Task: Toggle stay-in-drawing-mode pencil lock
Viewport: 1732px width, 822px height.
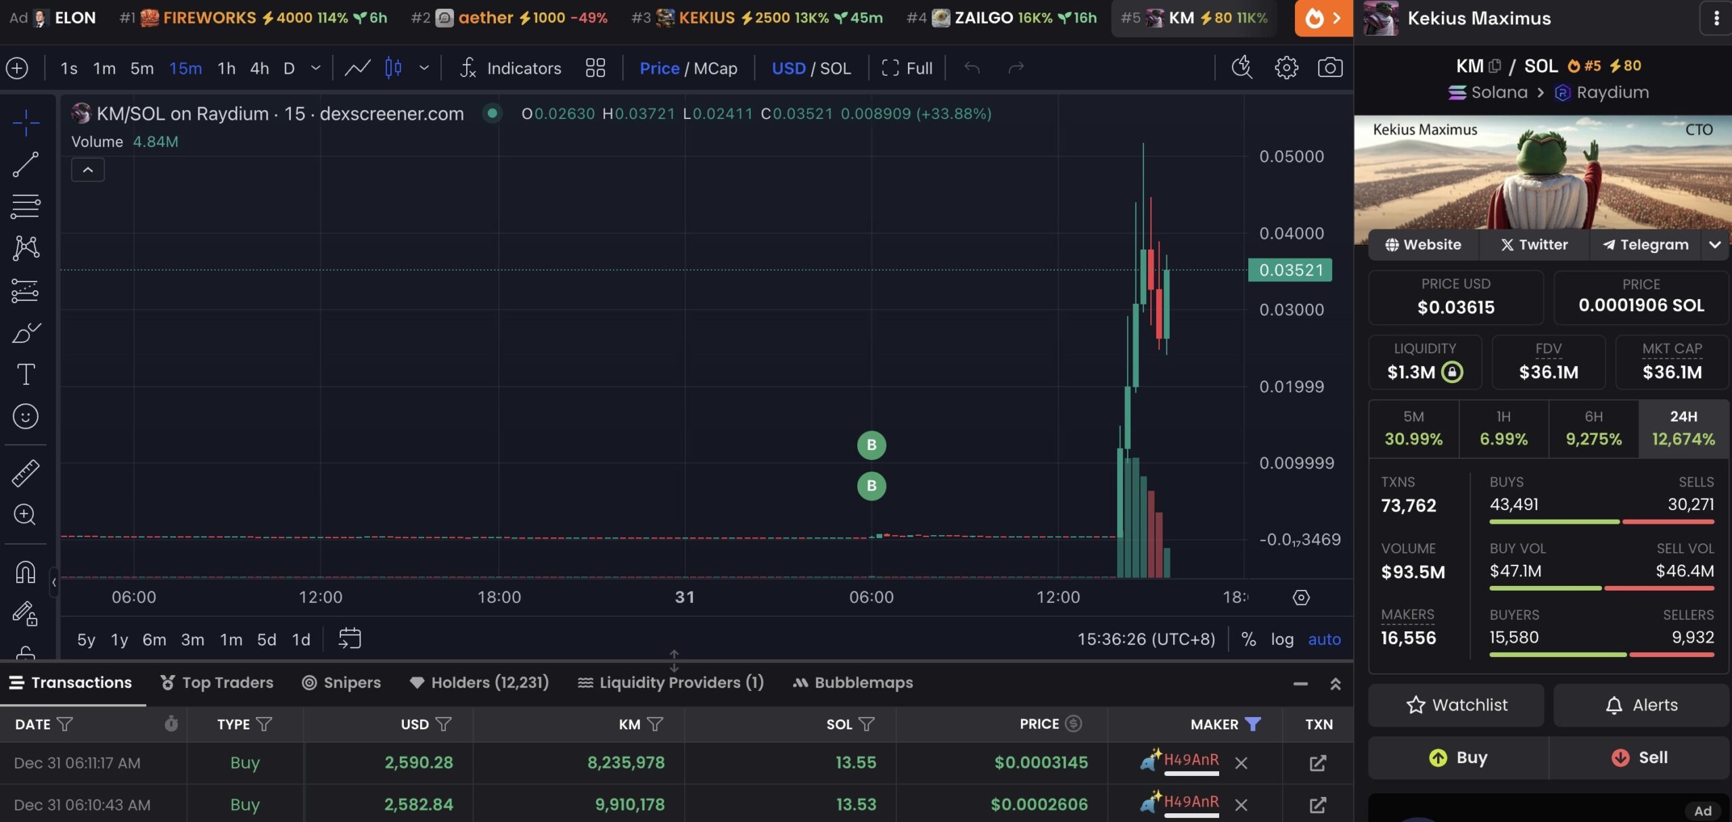Action: (26, 614)
